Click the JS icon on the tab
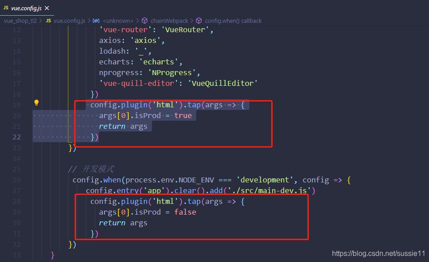429x262 pixels. tap(6, 8)
